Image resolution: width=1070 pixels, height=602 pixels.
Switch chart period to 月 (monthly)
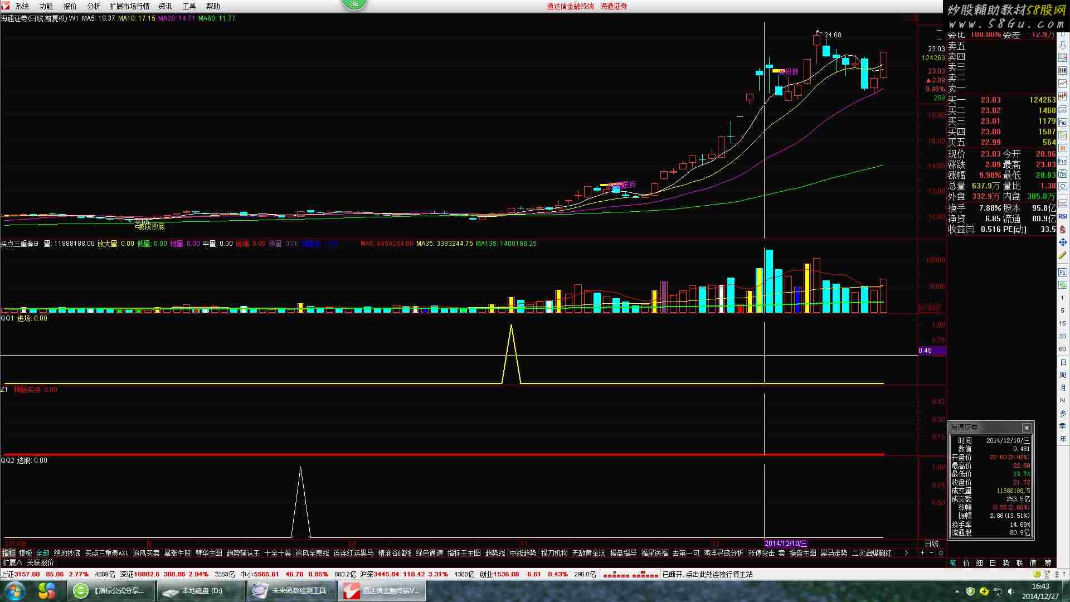1062,388
